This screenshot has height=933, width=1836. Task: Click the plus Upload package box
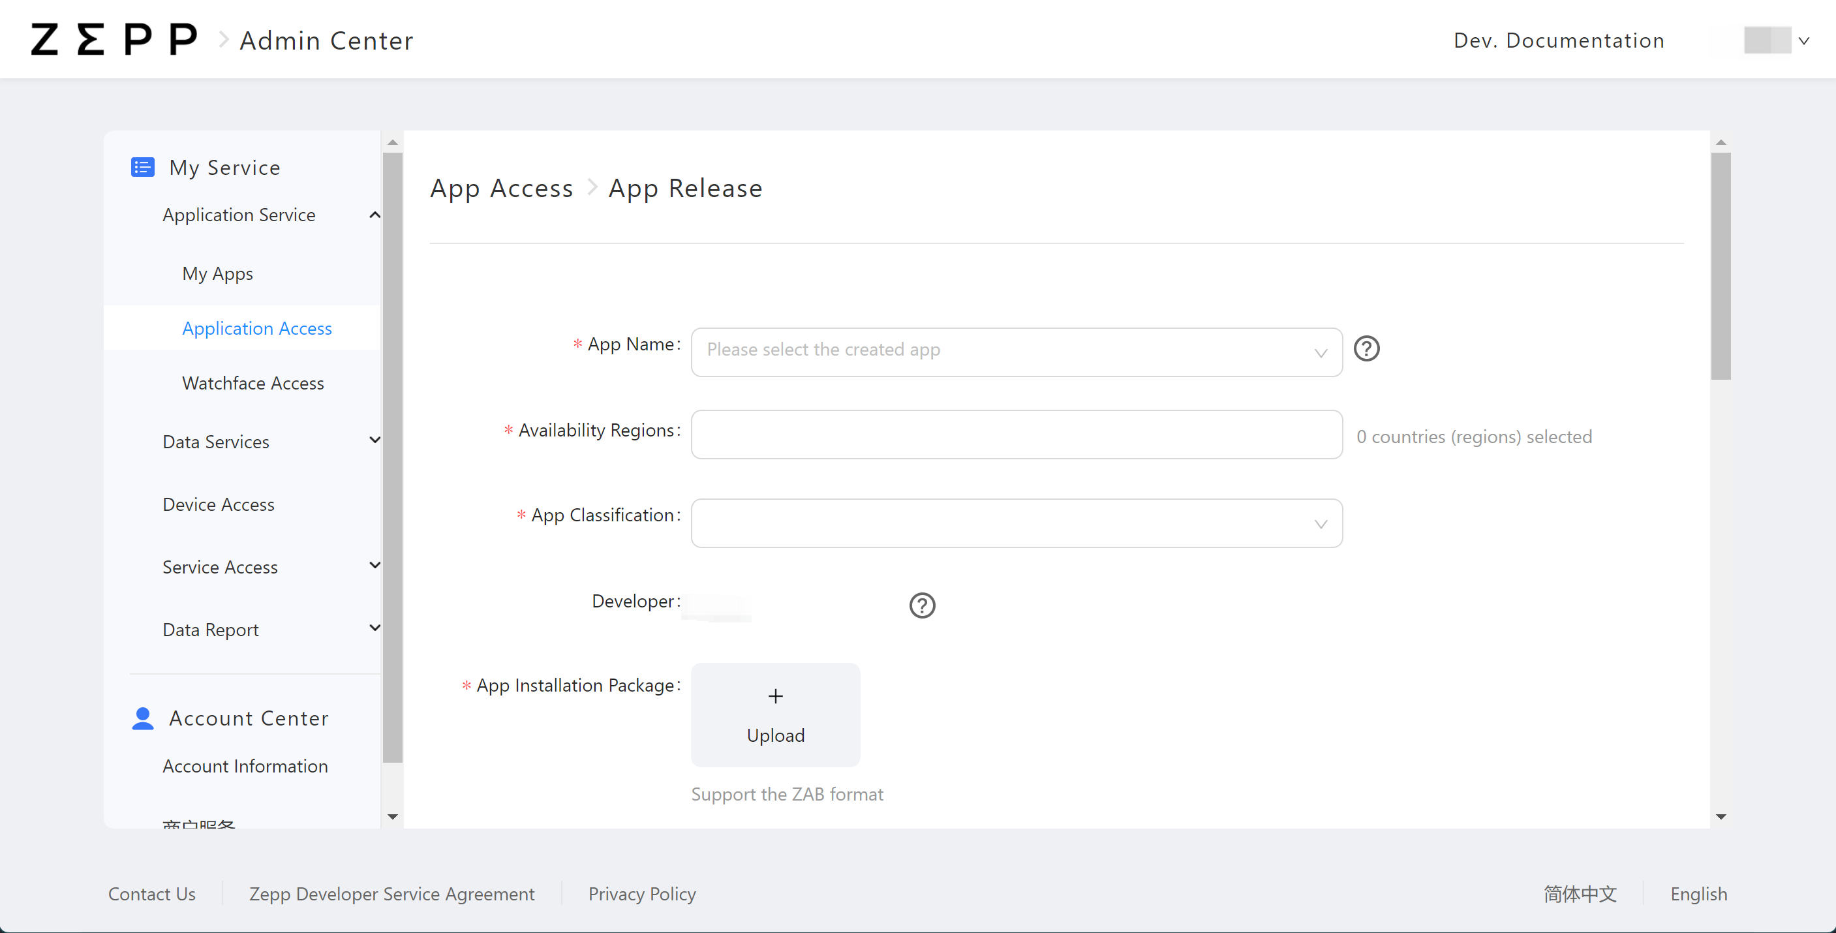click(x=776, y=715)
